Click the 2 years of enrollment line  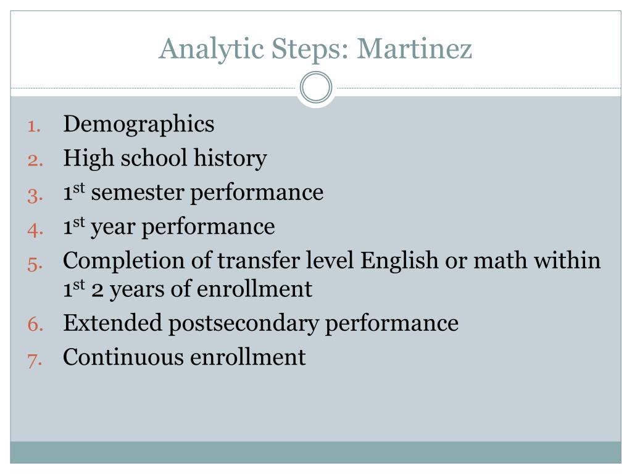[188, 289]
